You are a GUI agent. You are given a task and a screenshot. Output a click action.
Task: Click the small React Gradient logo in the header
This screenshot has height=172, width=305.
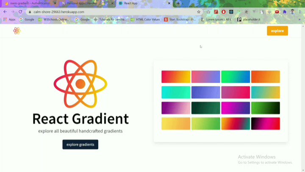17,31
